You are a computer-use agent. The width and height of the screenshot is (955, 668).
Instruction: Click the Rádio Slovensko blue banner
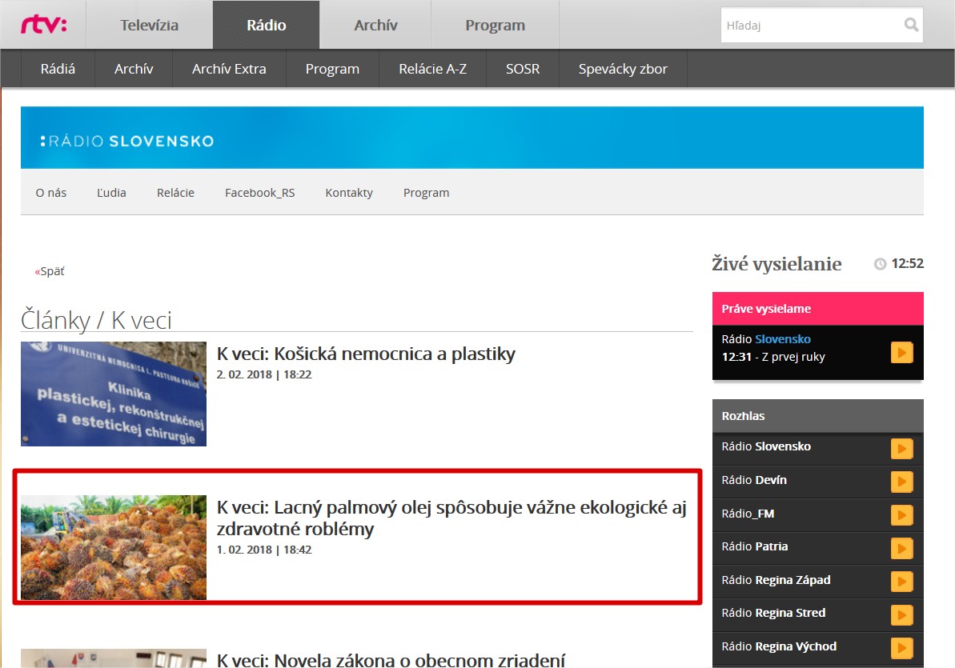(472, 138)
